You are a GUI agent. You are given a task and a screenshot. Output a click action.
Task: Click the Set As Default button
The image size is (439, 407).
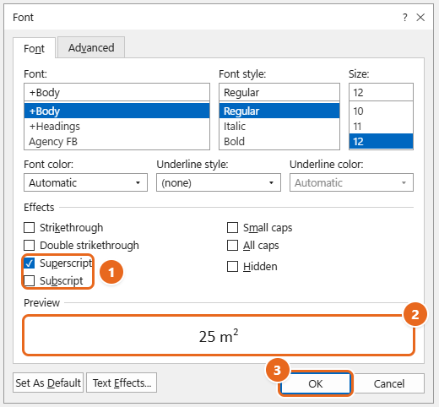click(48, 383)
